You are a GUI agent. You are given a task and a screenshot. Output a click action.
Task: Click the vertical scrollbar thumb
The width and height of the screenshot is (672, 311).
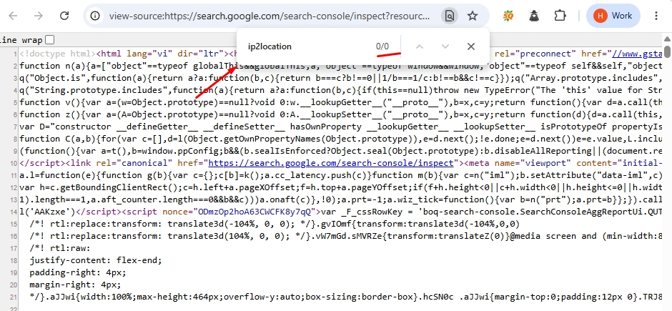click(667, 46)
